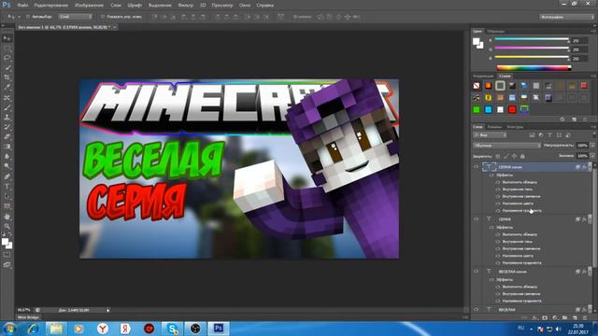The width and height of the screenshot is (598, 336).
Task: Hide the СЕРИЯ копия layer
Action: point(476,167)
